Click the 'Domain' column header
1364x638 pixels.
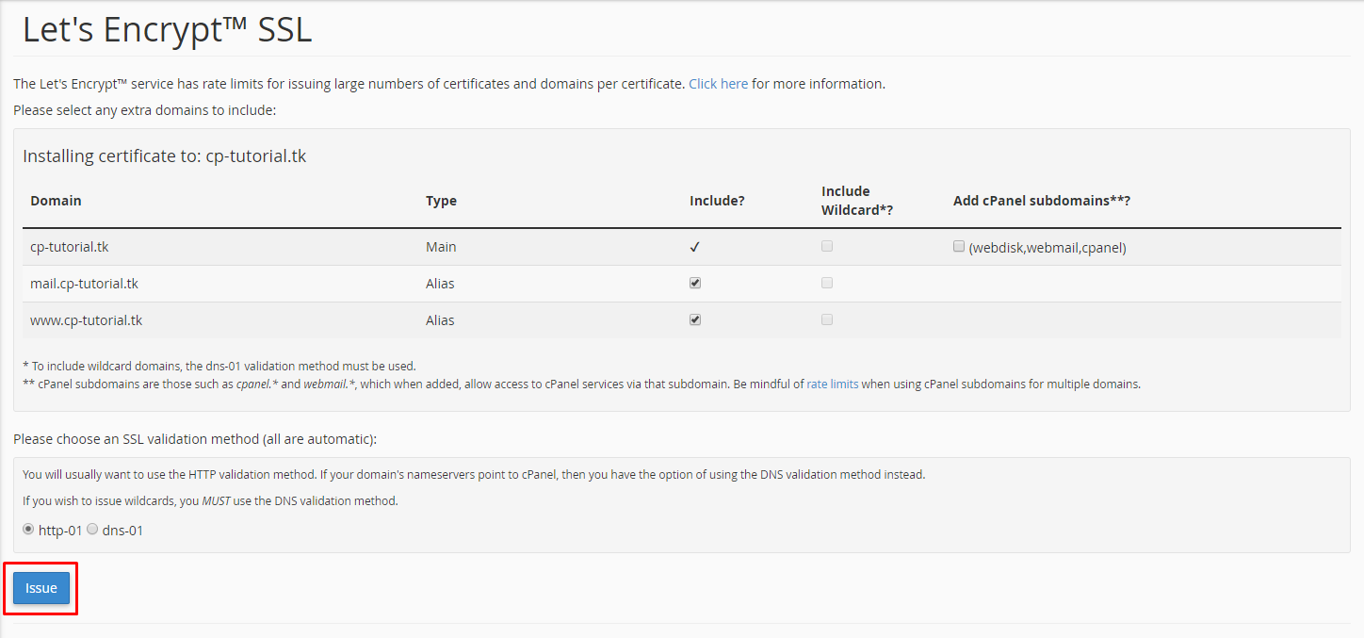point(56,201)
